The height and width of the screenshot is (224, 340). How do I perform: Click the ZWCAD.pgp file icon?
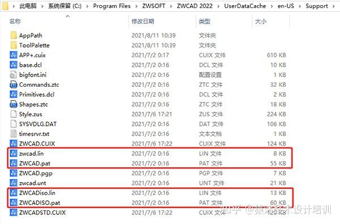tap(14, 173)
